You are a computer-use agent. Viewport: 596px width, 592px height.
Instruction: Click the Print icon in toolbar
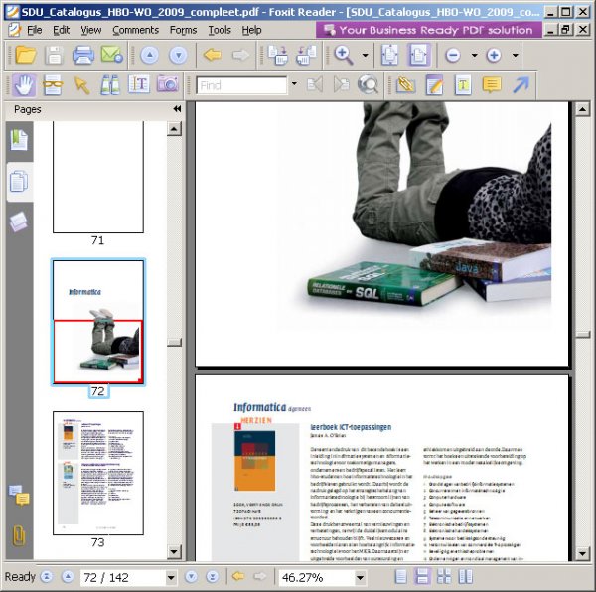83,56
